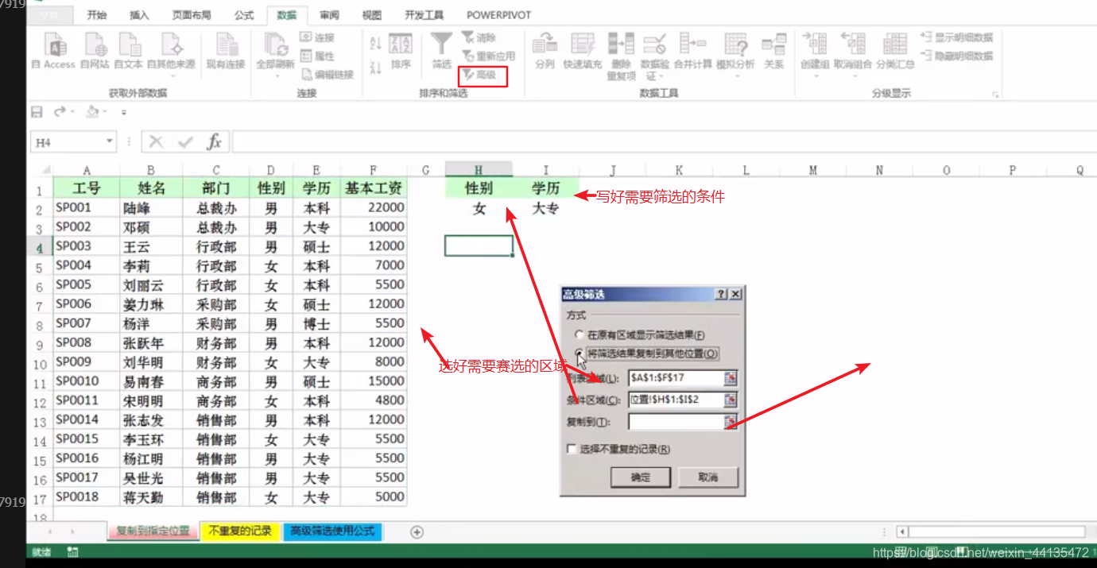This screenshot has width=1097, height=568.
Task: Click the criteria range selector button
Action: click(x=731, y=400)
